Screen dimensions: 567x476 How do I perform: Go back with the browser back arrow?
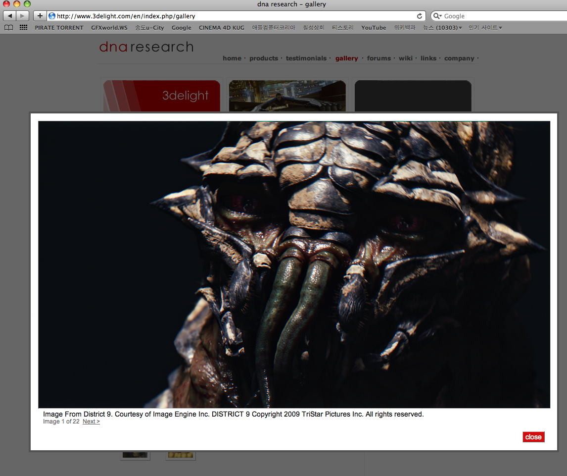(x=10, y=16)
